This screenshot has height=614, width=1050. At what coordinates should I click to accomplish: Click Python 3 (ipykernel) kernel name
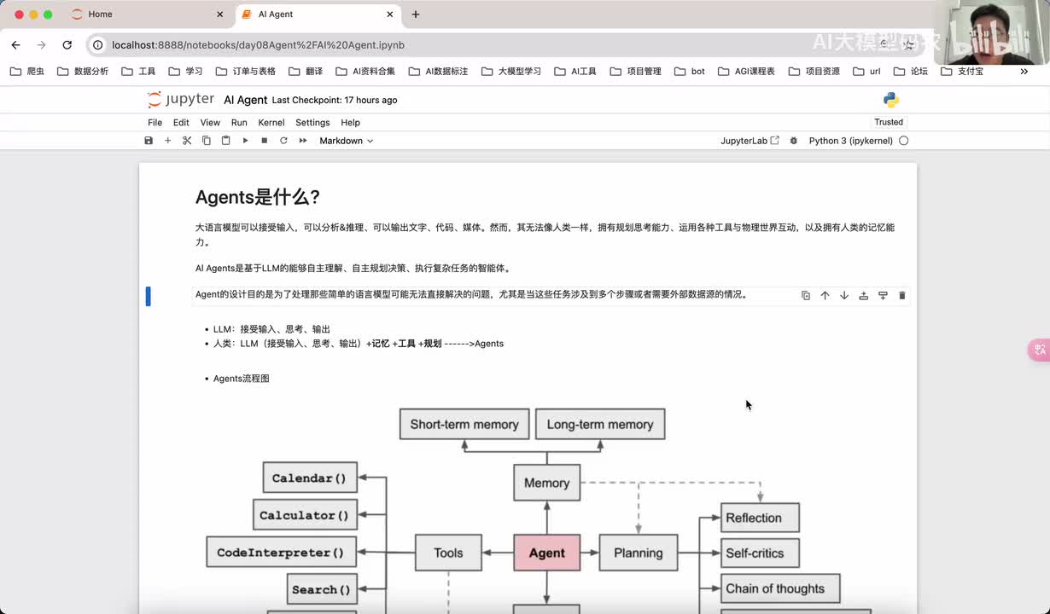point(850,141)
